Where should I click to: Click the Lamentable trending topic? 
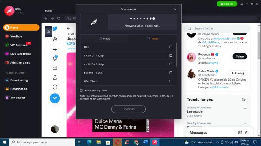195,112
